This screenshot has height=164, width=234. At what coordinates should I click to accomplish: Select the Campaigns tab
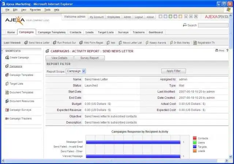(26, 32)
